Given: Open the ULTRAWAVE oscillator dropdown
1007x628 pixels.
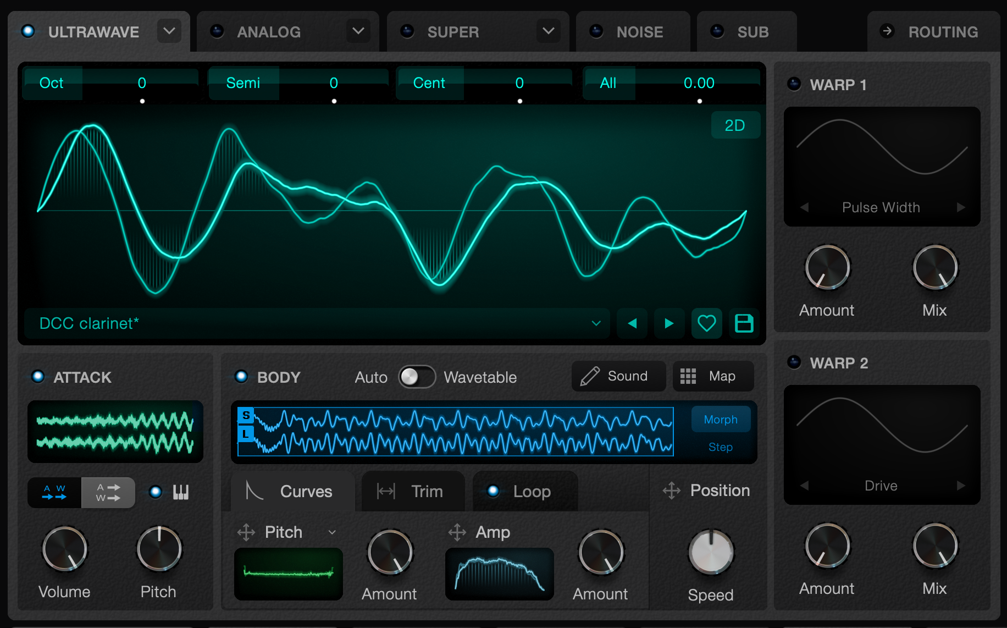Looking at the screenshot, I should (x=169, y=31).
